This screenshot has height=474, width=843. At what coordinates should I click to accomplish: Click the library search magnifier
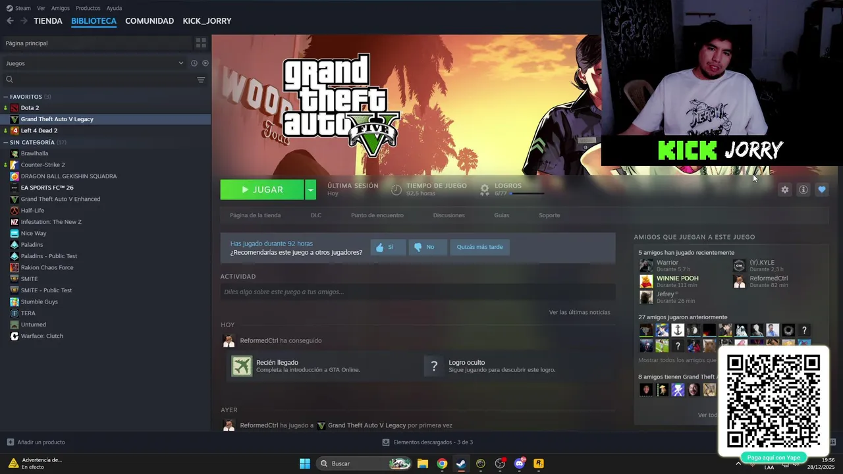(9, 80)
